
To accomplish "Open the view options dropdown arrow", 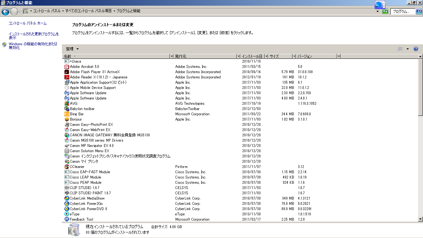I will click(x=408, y=49).
